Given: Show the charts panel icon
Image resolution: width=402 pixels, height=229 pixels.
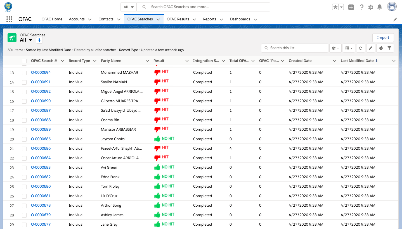Looking at the screenshot, I should click(381, 48).
